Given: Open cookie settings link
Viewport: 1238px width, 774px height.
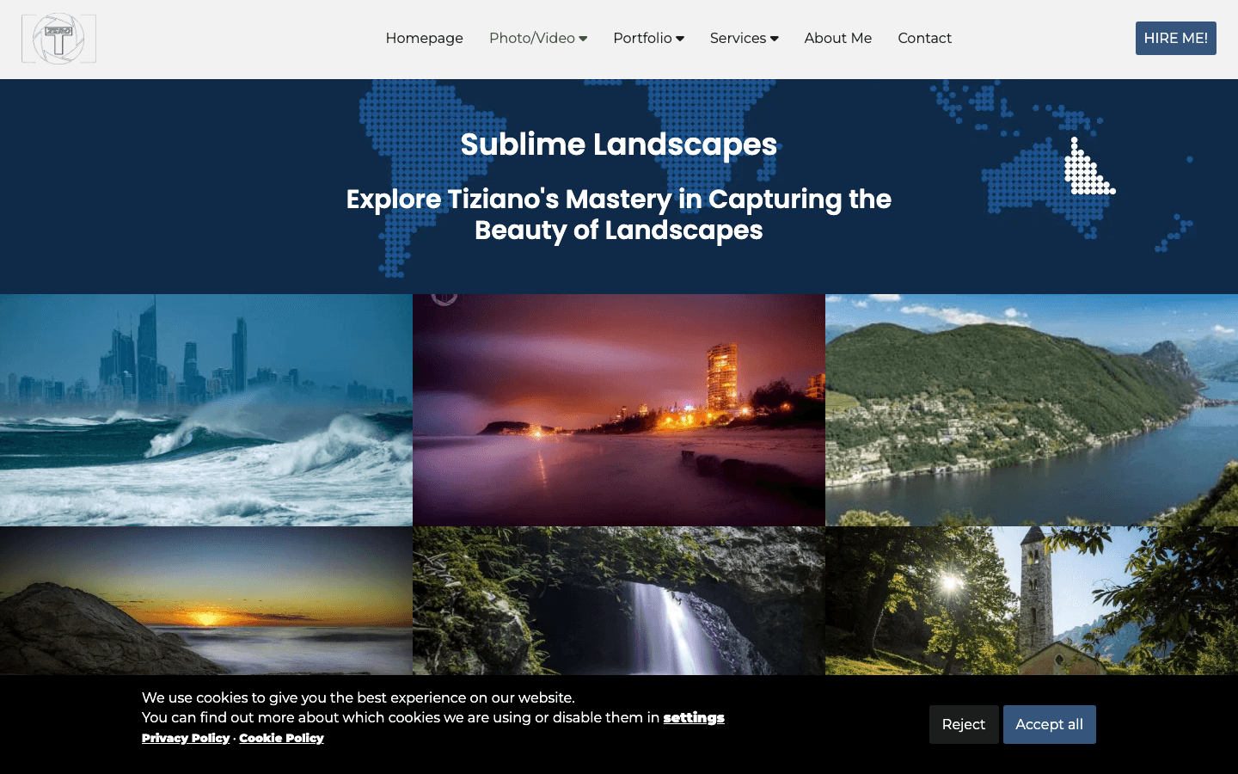Looking at the screenshot, I should (x=693, y=717).
